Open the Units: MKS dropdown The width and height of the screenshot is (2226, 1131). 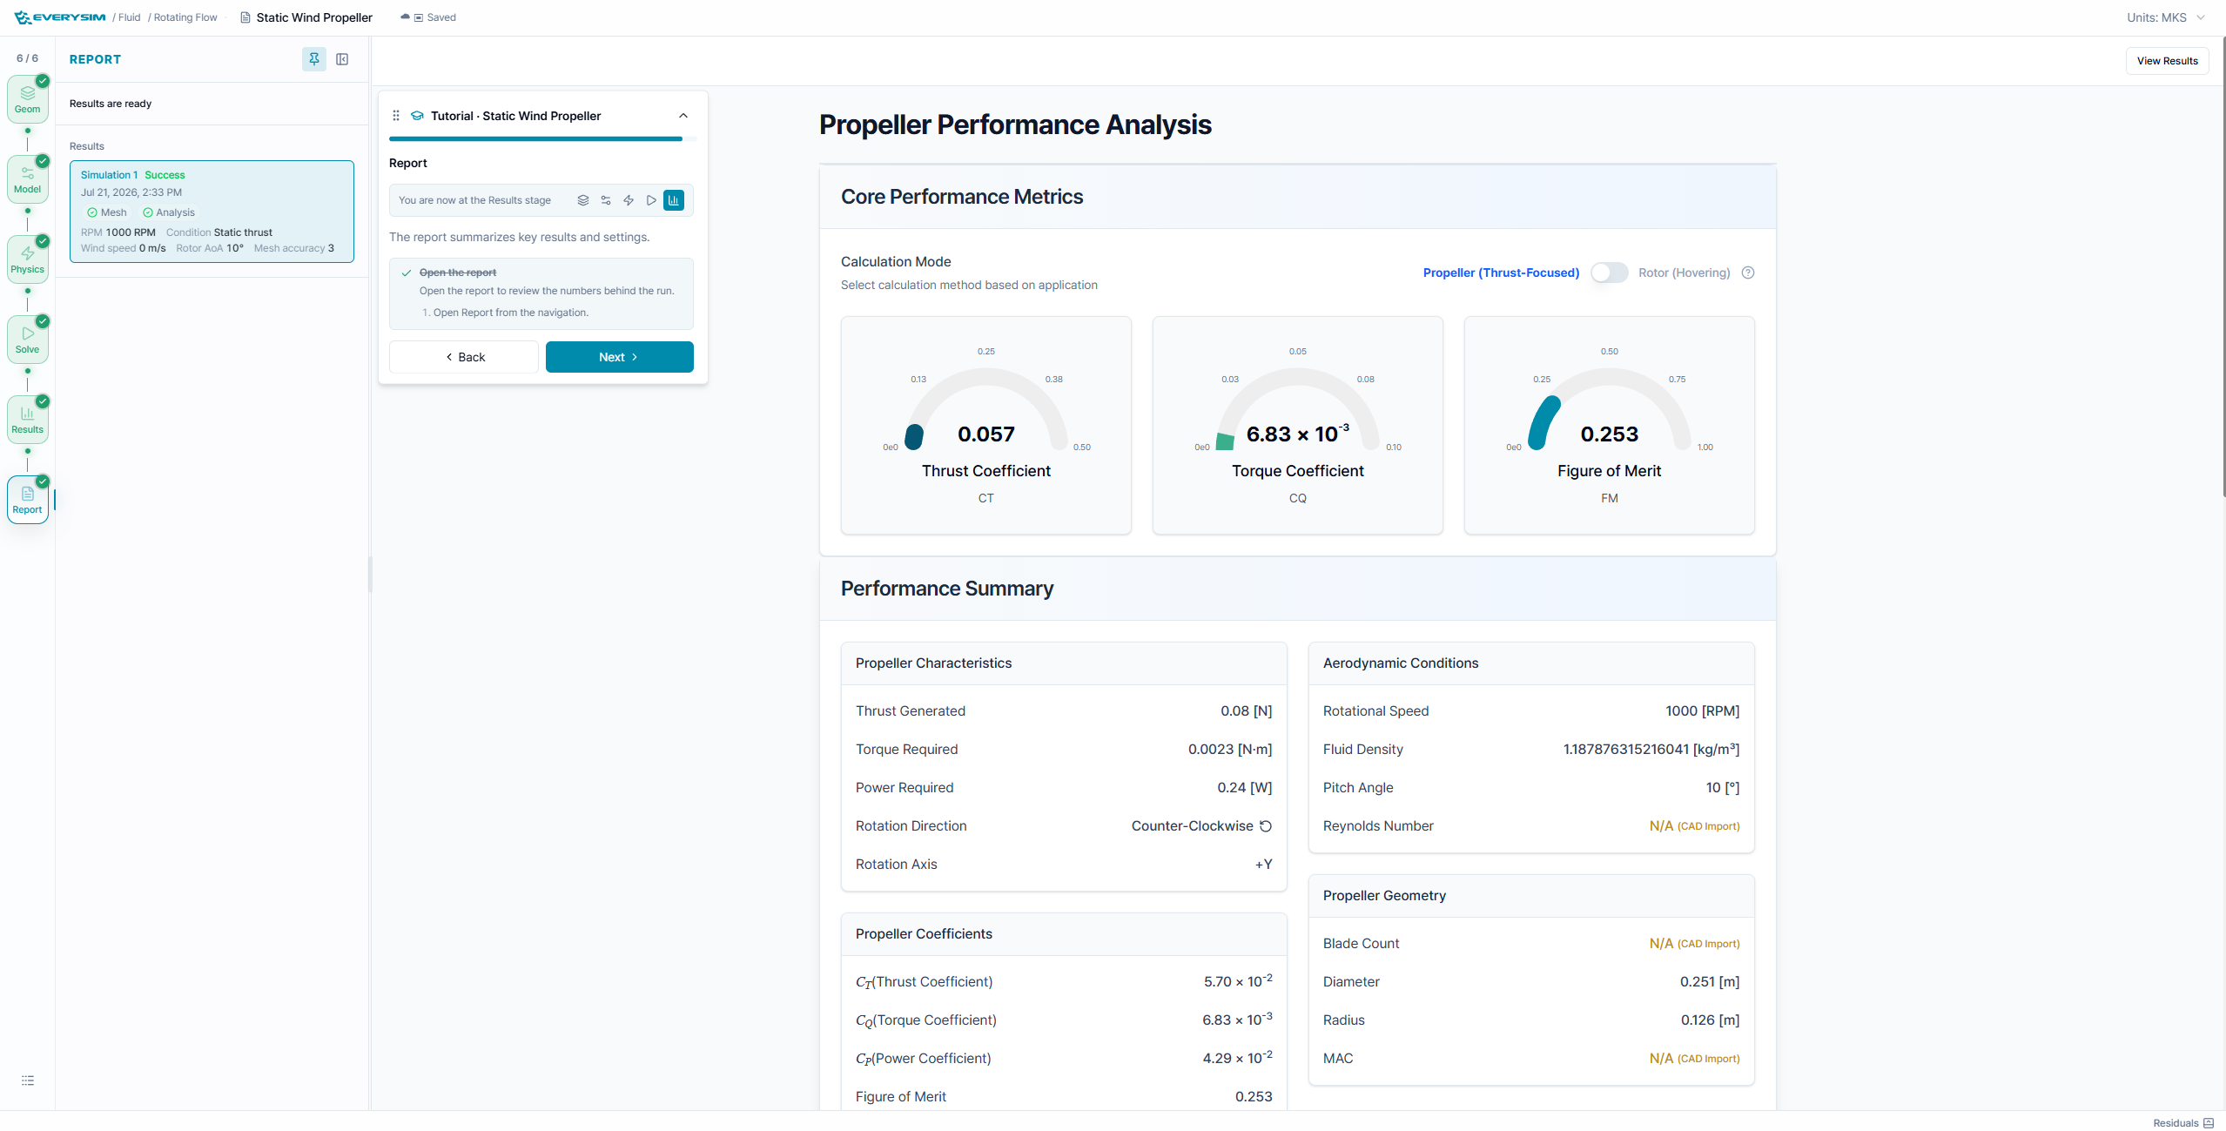pos(2165,17)
